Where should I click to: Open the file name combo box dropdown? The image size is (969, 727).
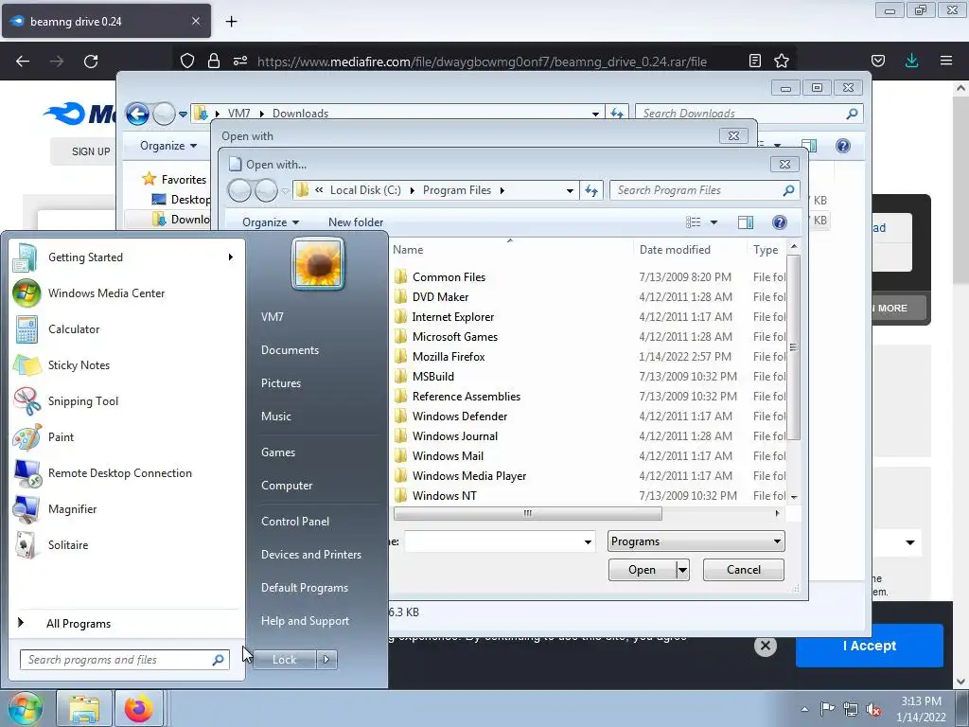coord(588,542)
